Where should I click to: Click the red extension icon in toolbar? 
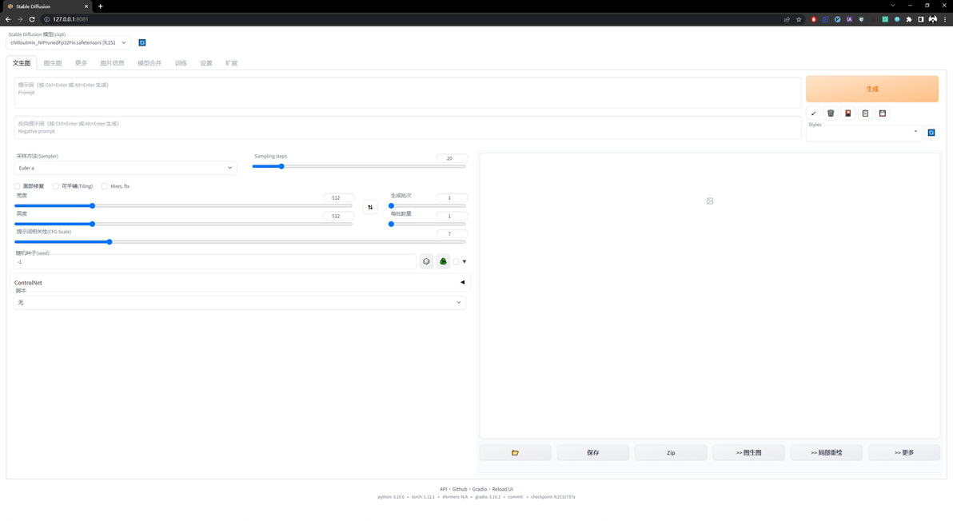pyautogui.click(x=814, y=19)
